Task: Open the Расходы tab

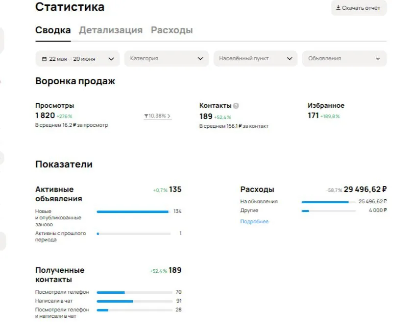Action: coord(172,30)
